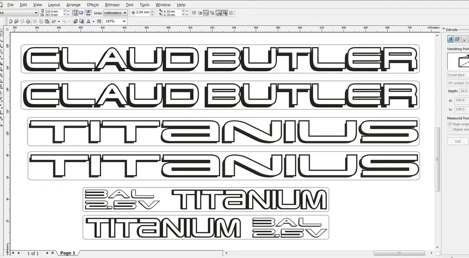Open the Small Back extrusion type dropdown

tap(458, 75)
